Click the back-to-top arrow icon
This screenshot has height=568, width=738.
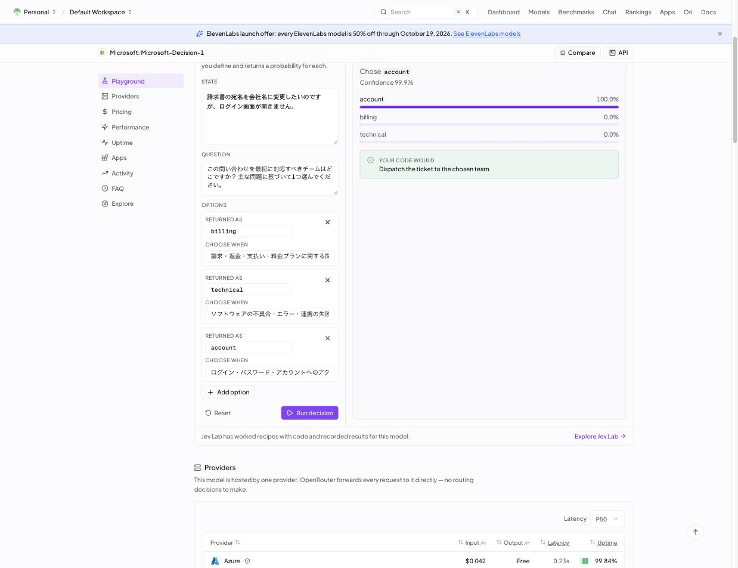tap(695, 532)
